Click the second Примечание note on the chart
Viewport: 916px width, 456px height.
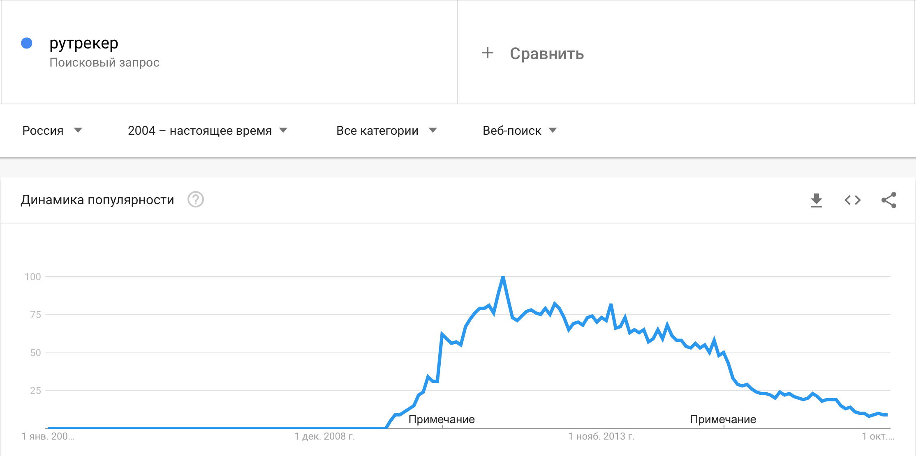coord(723,419)
